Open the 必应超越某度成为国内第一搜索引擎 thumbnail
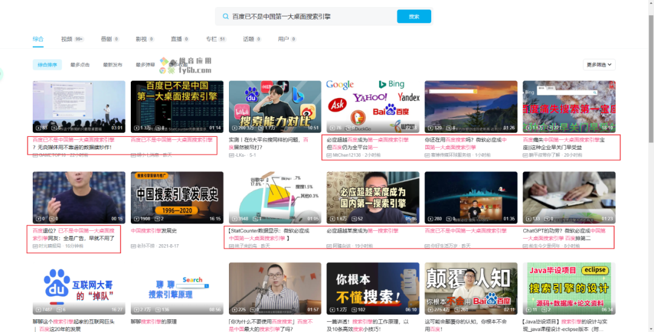654x332 pixels. point(373,198)
